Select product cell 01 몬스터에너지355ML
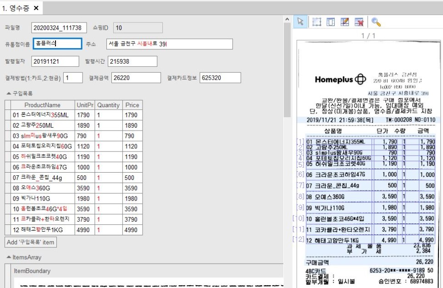Image resolution: width=443 pixels, height=288 pixels. [x=42, y=115]
